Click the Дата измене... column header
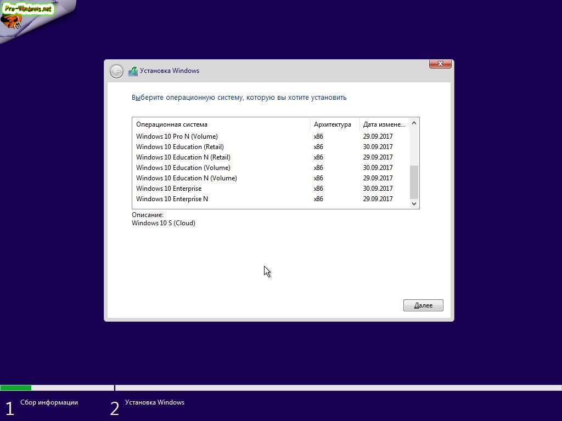The height and width of the screenshot is (421, 562). click(x=385, y=124)
